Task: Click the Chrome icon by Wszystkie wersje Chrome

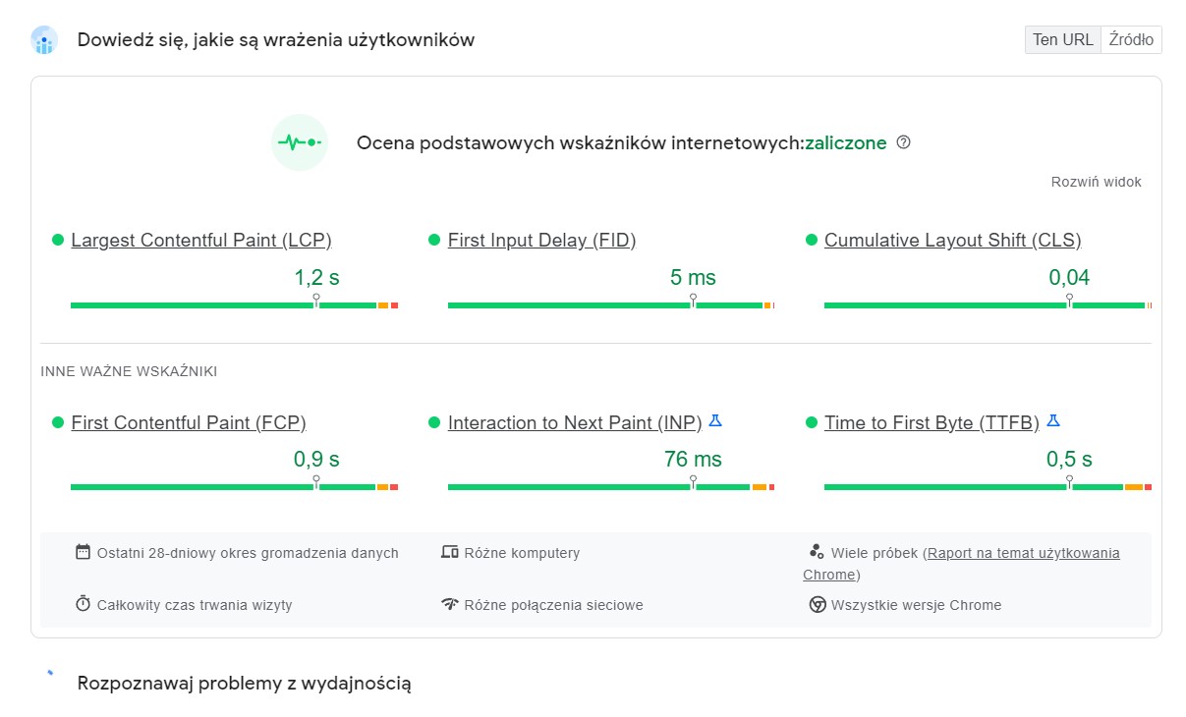Action: [817, 604]
